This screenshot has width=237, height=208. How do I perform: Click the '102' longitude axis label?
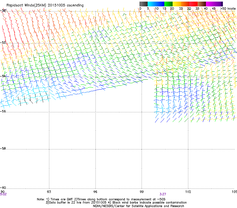click(188, 192)
